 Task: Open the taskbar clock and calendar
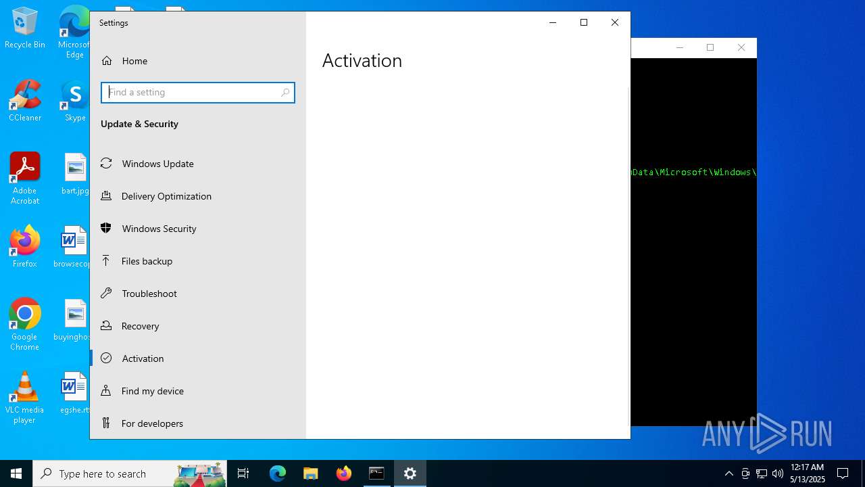coord(807,473)
